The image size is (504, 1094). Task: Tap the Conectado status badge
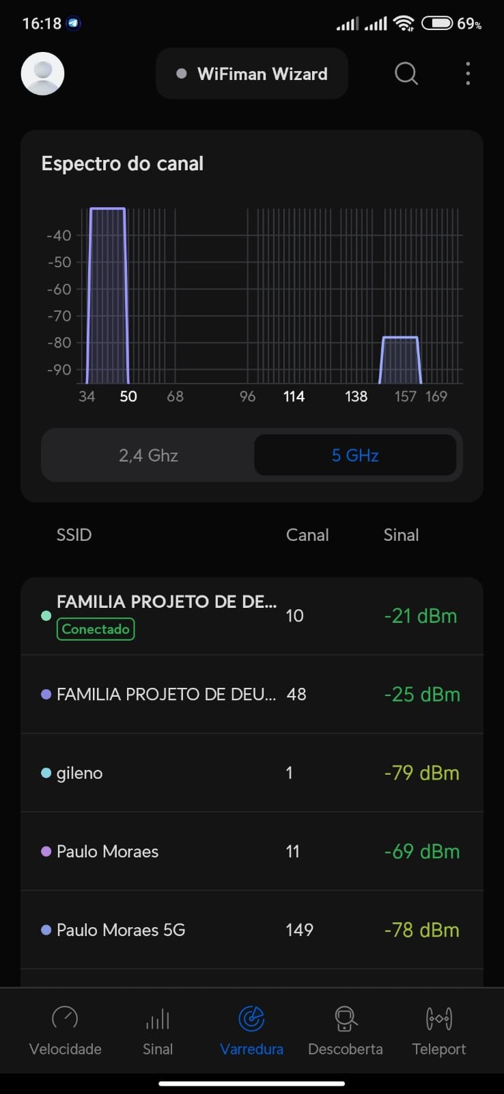point(96,629)
